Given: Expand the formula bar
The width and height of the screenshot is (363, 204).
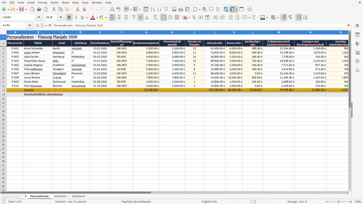Looking at the screenshot, I should [x=348, y=25].
